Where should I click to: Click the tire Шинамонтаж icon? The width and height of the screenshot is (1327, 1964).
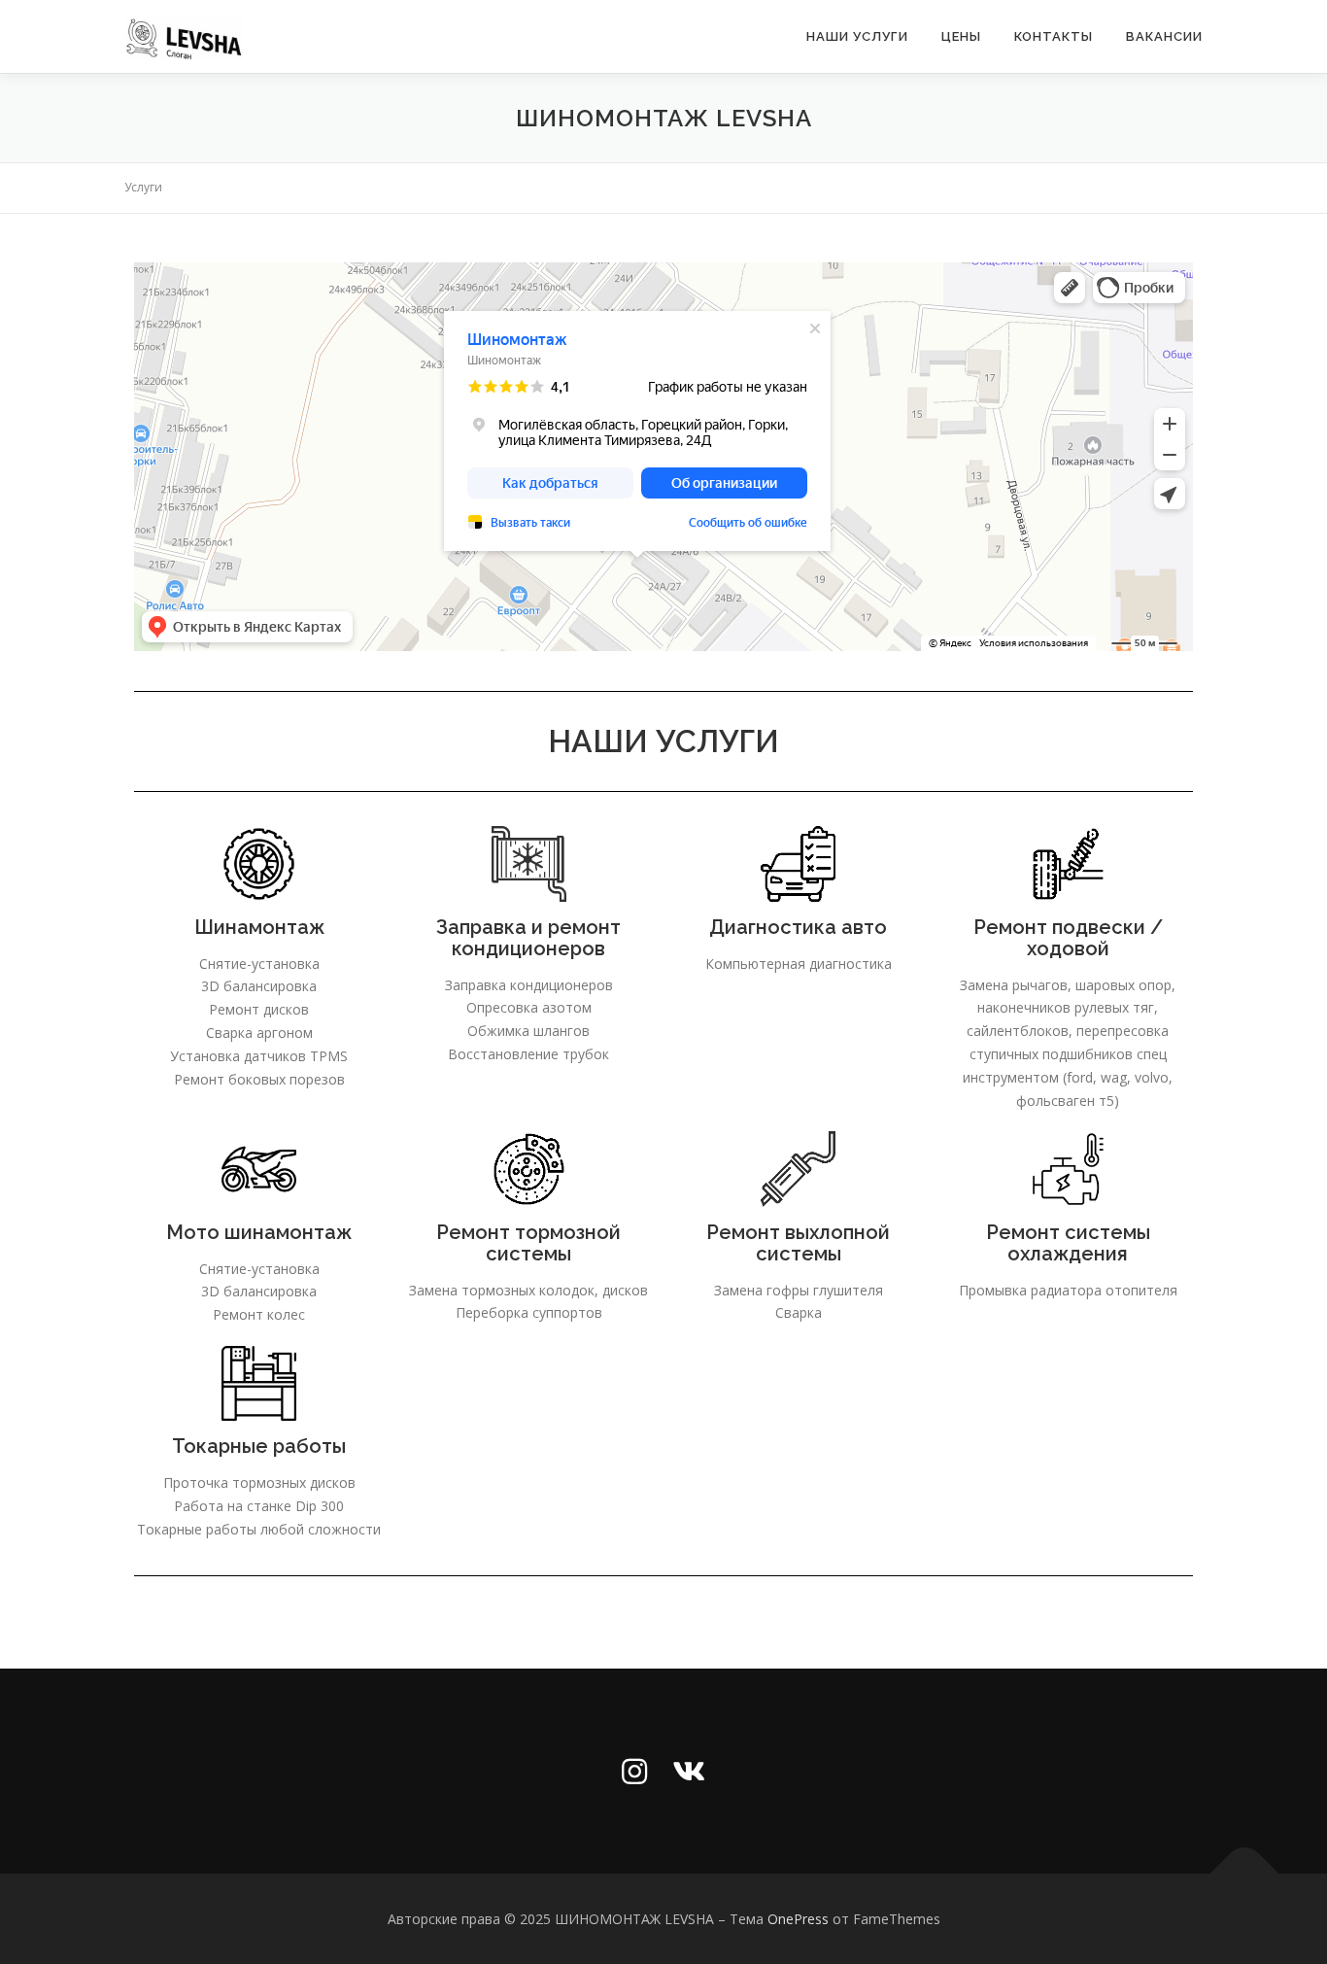259,864
